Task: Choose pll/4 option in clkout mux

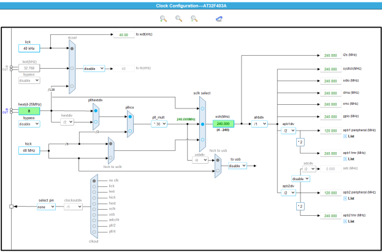Action: pyautogui.click(x=94, y=231)
